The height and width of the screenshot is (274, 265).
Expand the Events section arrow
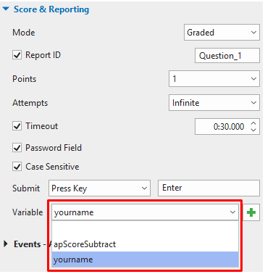(6, 244)
